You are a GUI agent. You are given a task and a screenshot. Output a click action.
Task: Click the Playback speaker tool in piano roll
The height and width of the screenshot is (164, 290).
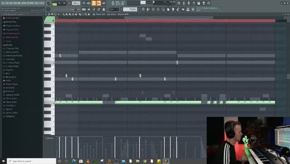89,14
